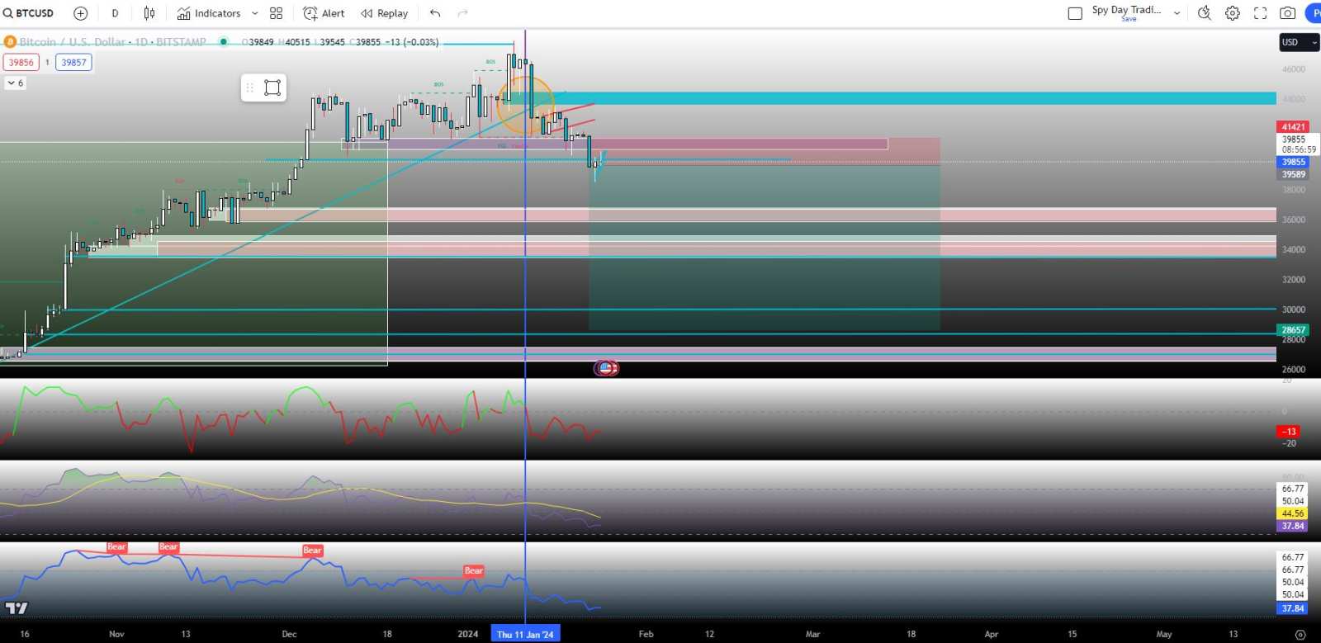This screenshot has height=643, width=1321.
Task: Click the 2024 label on time axis
Action: coord(468,634)
